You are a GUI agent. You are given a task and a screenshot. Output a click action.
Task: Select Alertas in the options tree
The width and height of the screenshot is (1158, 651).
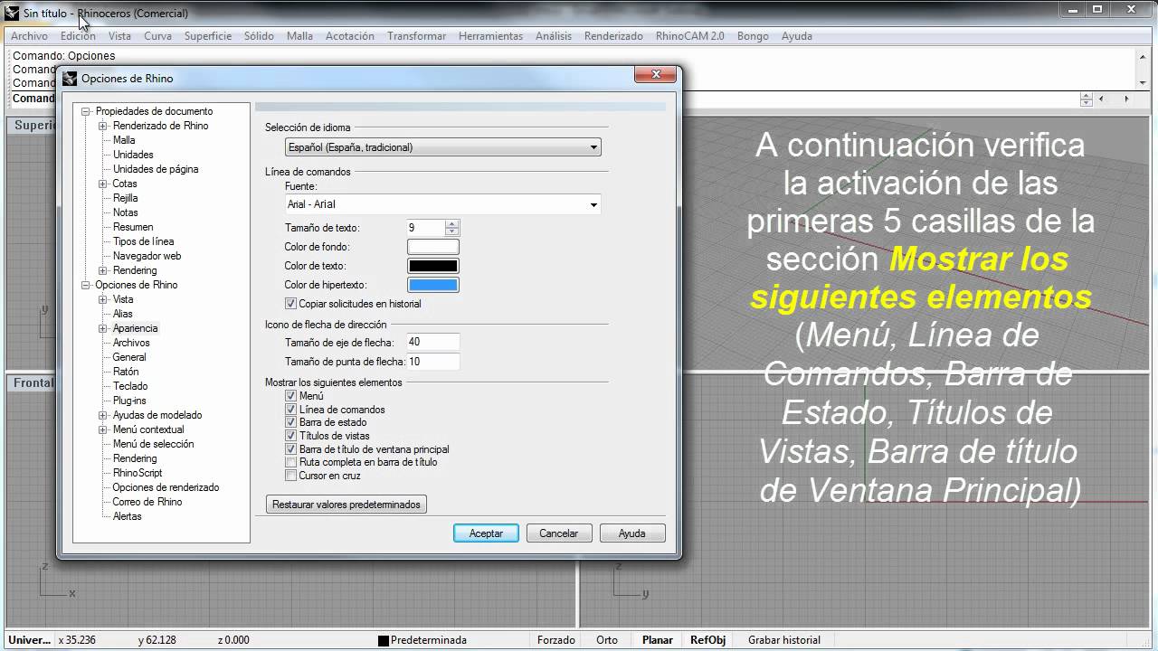tap(127, 516)
